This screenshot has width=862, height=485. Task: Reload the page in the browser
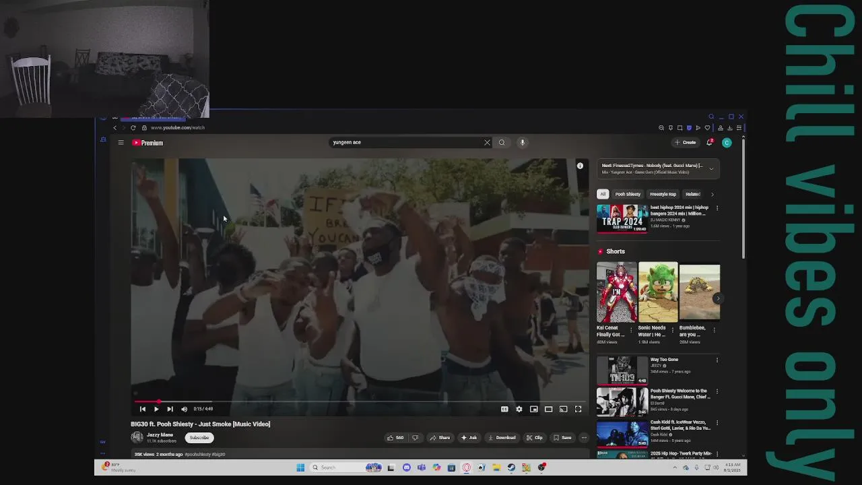[133, 127]
